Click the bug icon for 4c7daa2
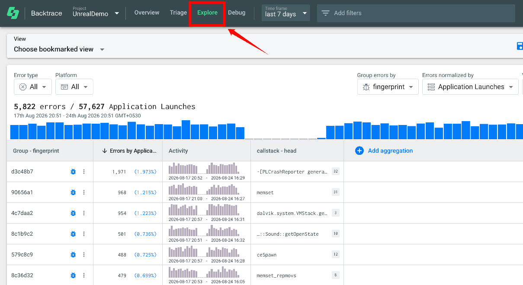 point(73,213)
